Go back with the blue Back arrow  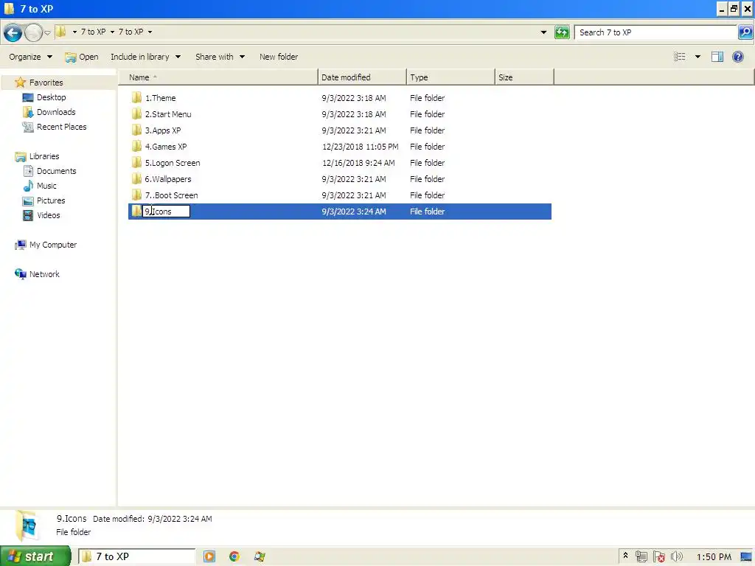(13, 32)
